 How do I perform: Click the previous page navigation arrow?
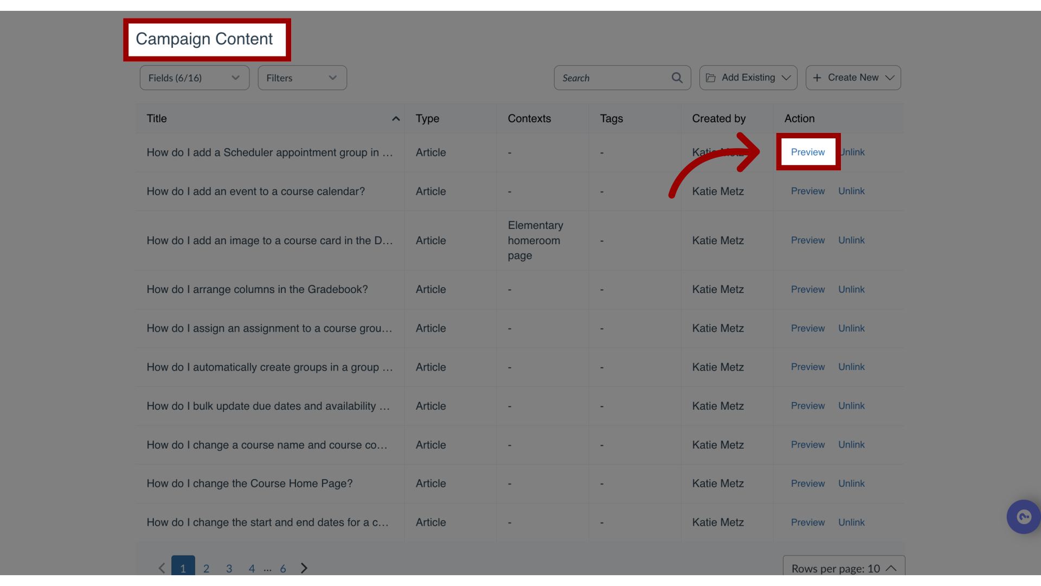[x=161, y=568]
